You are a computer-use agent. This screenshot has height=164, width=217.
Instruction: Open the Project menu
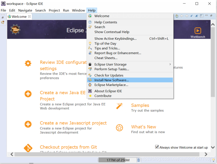point(54,10)
